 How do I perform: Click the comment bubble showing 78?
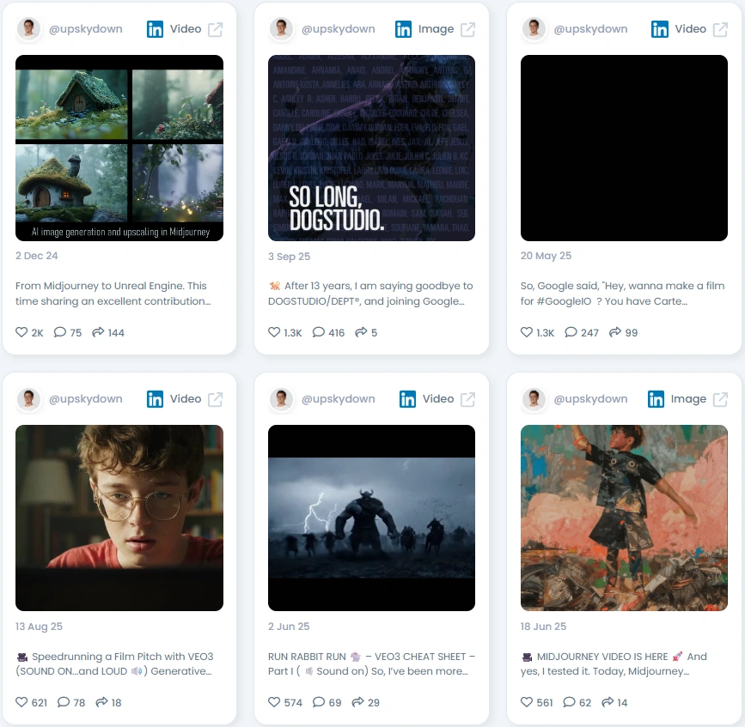pos(64,702)
